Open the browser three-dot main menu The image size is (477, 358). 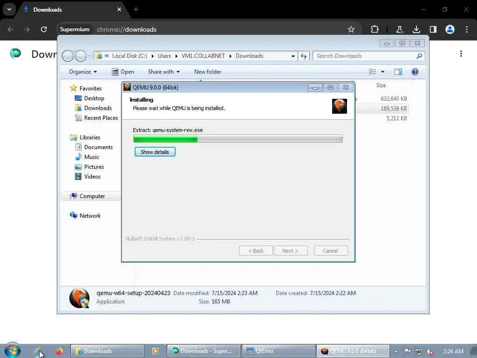pyautogui.click(x=467, y=29)
